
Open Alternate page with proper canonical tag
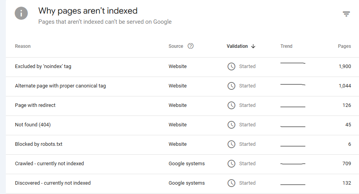click(x=60, y=86)
